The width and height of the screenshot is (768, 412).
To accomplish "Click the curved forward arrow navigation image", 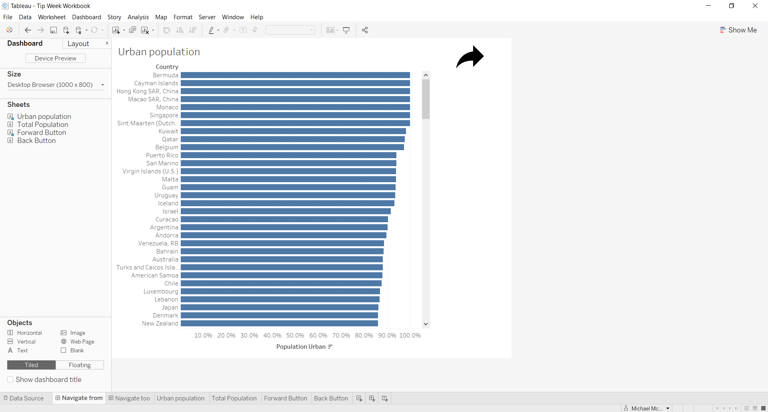I will pos(470,57).
